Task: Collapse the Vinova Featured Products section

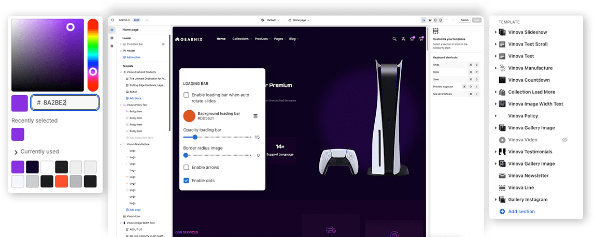Action: tap(121, 72)
